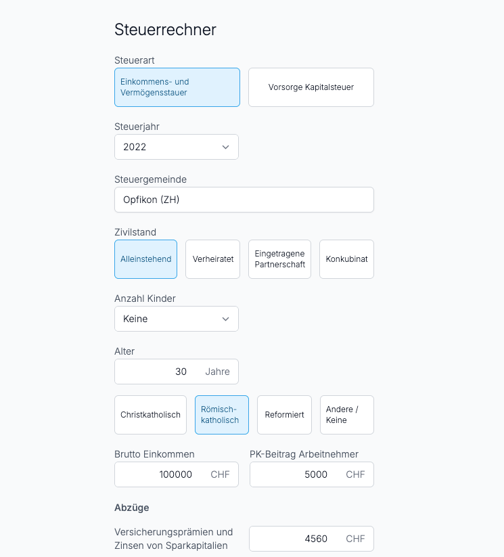Click the Steuerrechner page heading
The image size is (504, 557).
click(x=165, y=30)
